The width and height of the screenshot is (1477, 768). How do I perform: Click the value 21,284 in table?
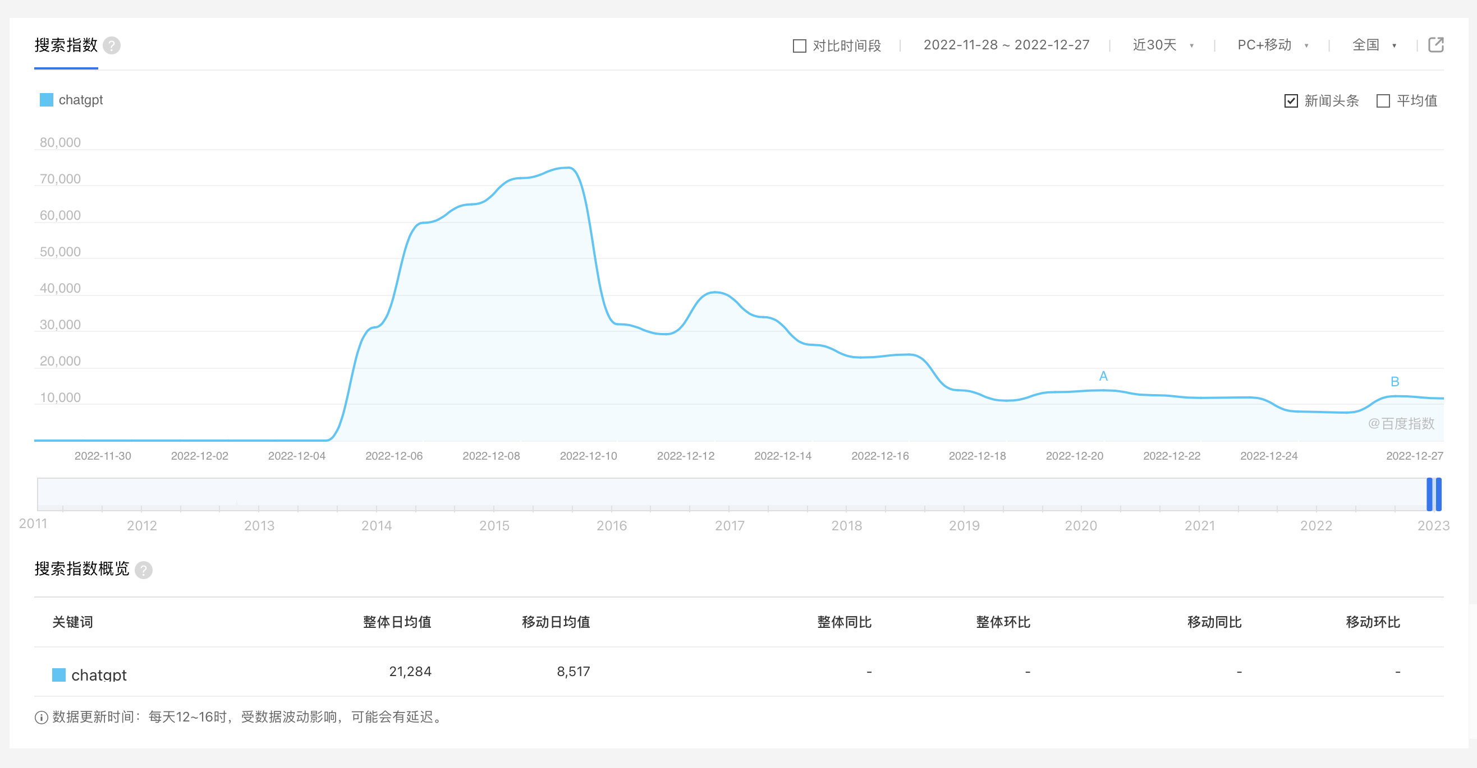(x=410, y=671)
